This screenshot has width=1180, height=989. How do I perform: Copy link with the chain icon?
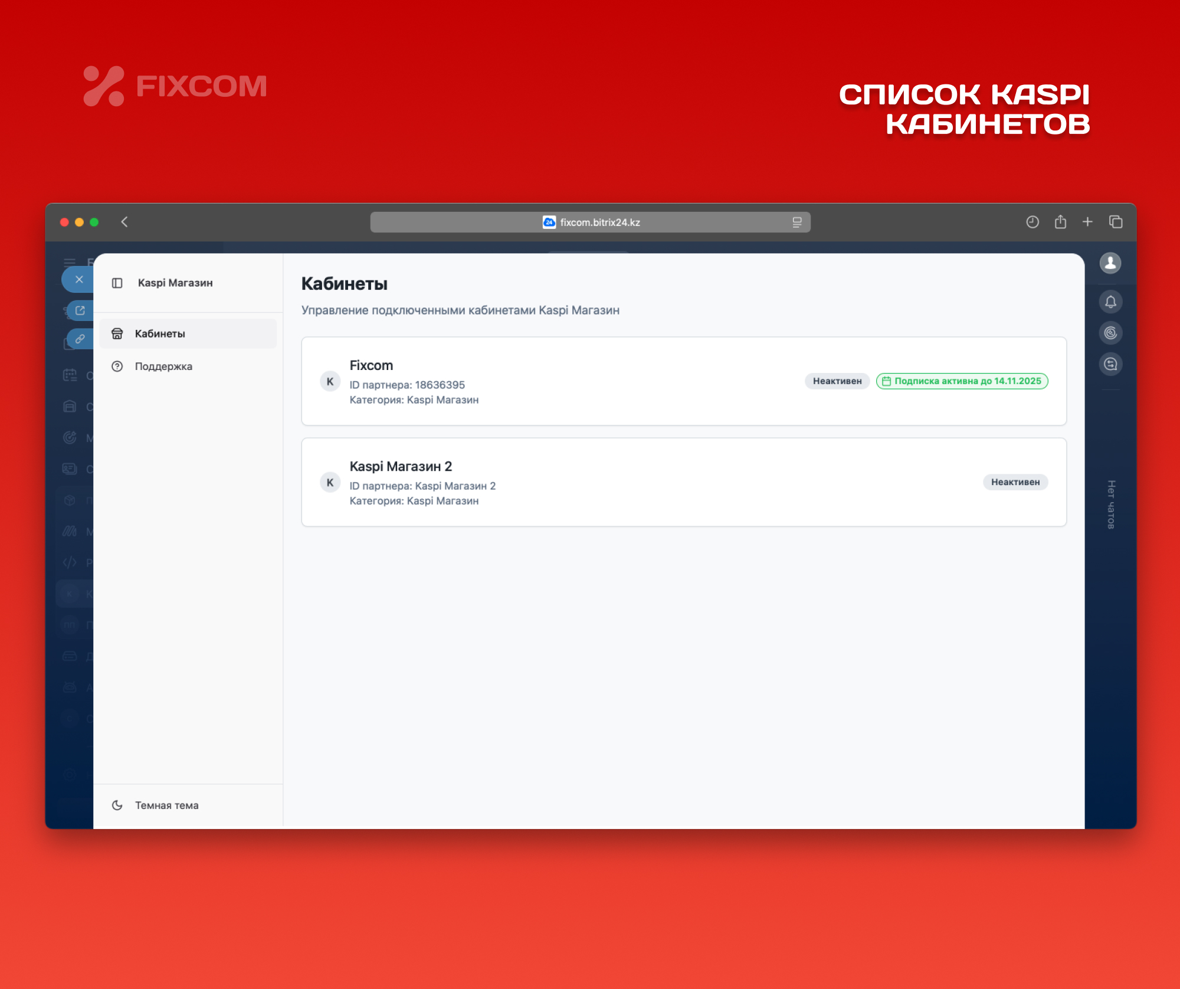tap(80, 339)
